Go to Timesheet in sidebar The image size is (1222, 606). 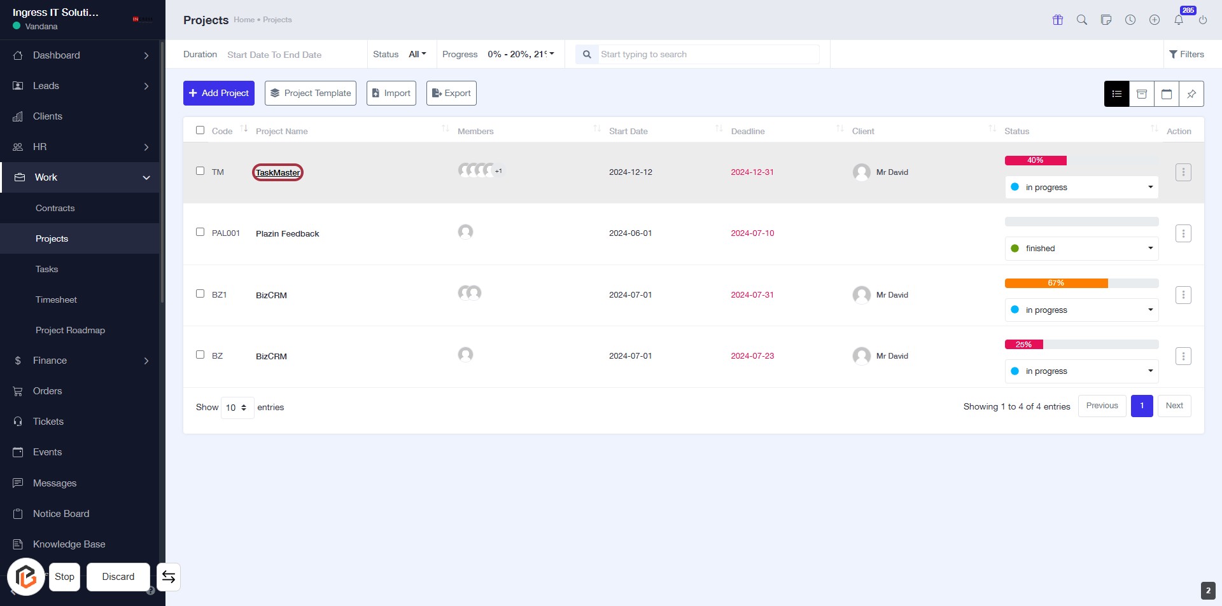pos(56,300)
